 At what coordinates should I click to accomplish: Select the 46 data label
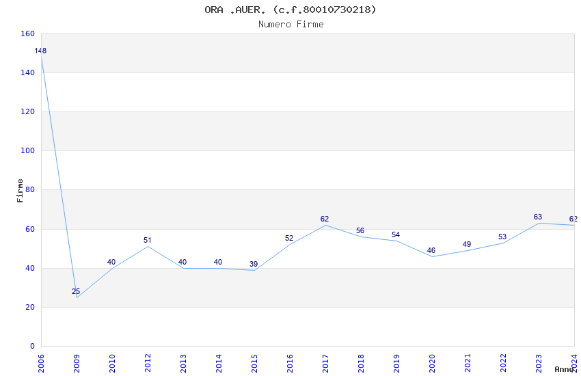431,250
